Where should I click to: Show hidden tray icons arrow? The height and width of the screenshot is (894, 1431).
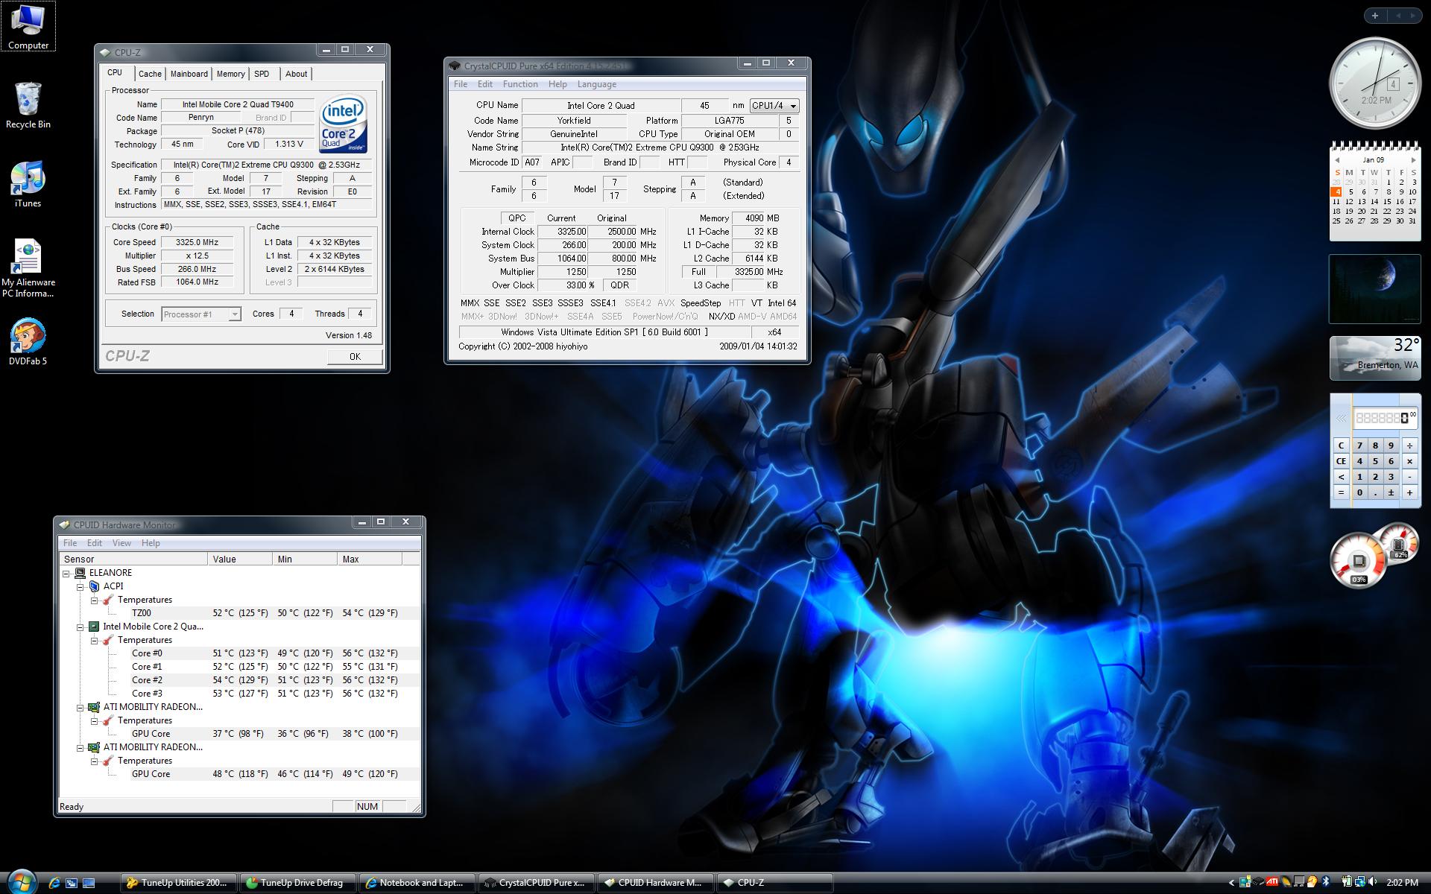click(x=1231, y=883)
